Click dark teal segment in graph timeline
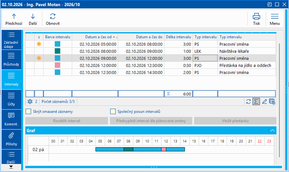This screenshot has height=172, width=289. pos(128,149)
